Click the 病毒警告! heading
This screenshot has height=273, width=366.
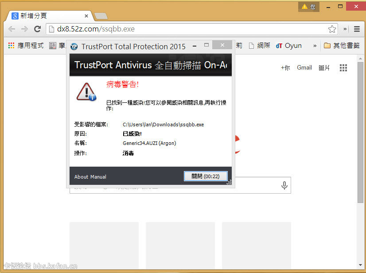(x=123, y=84)
